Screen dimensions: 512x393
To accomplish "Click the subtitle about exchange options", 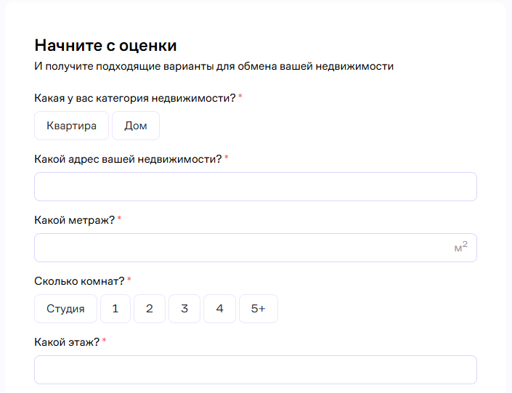I will 214,66.
